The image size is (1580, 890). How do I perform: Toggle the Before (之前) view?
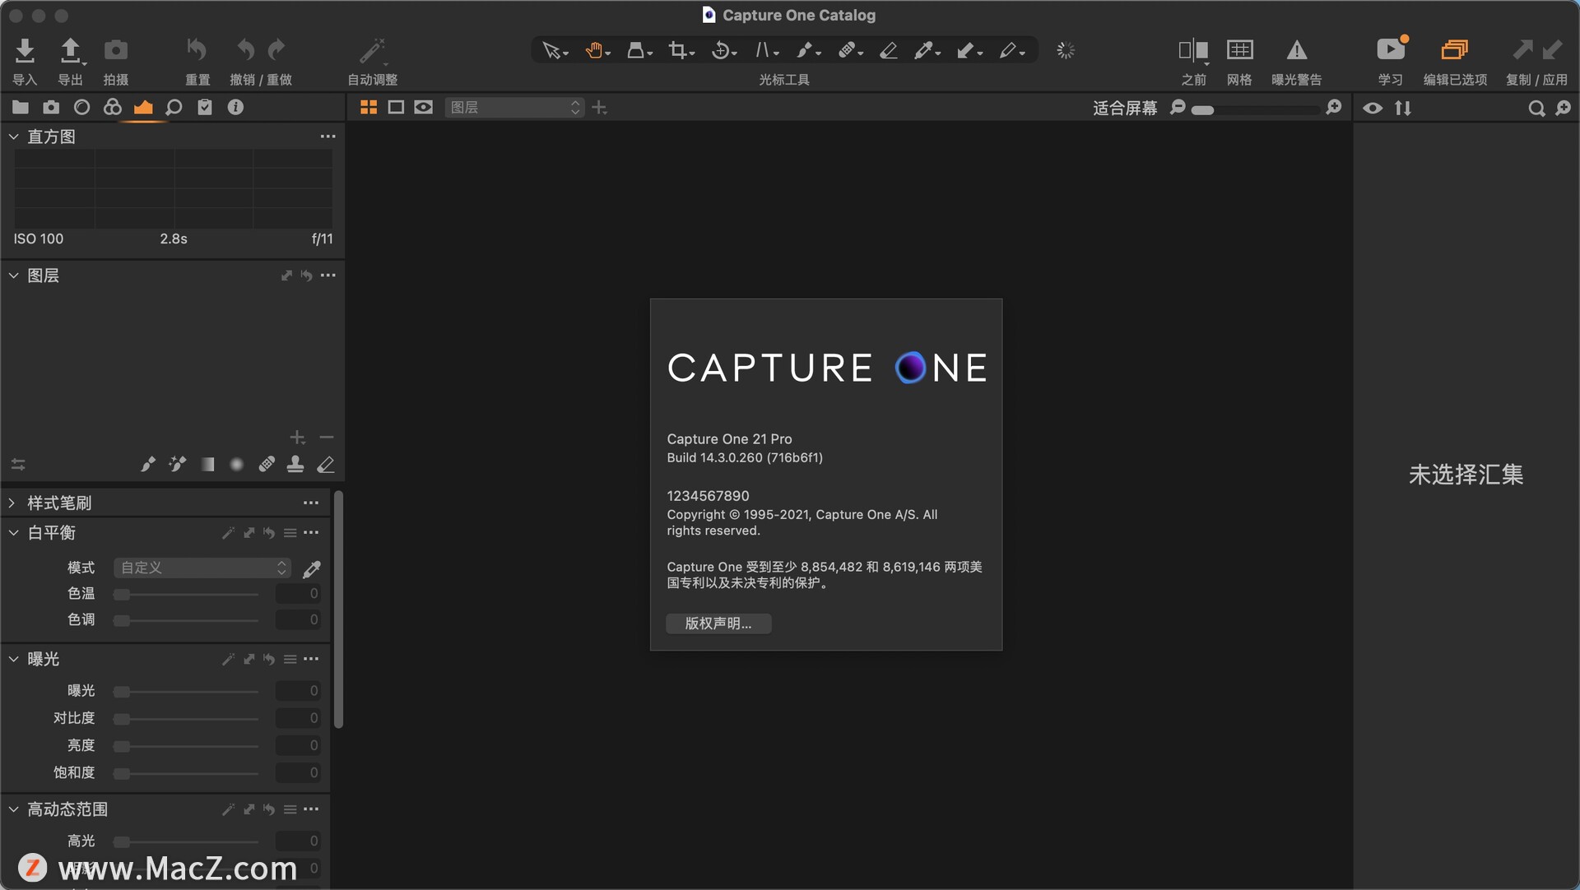click(1193, 50)
